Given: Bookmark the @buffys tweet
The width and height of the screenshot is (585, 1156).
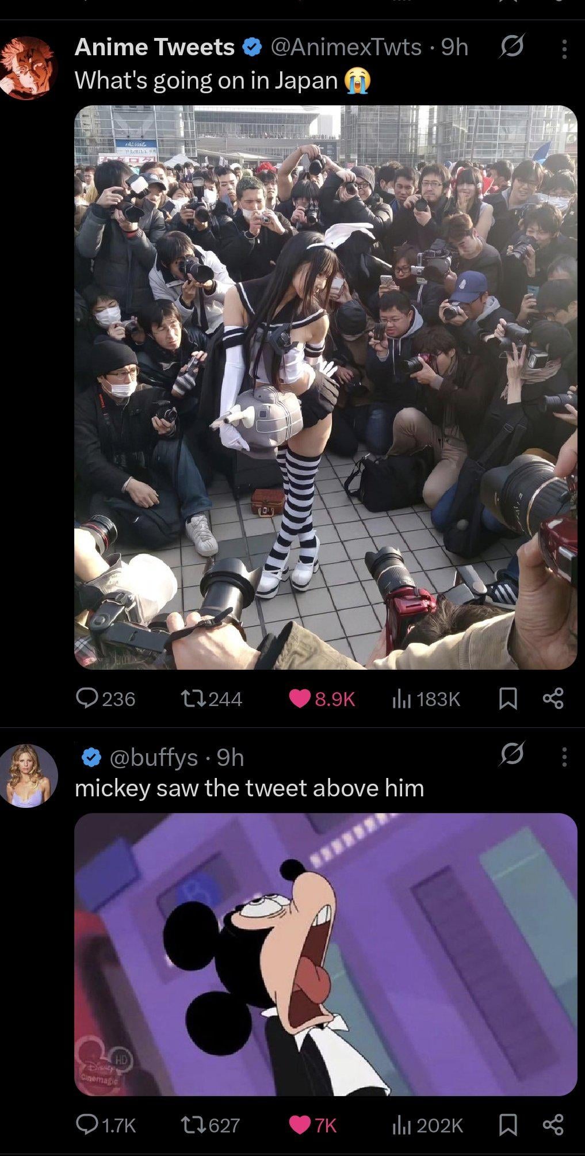Looking at the screenshot, I should coord(508,1124).
